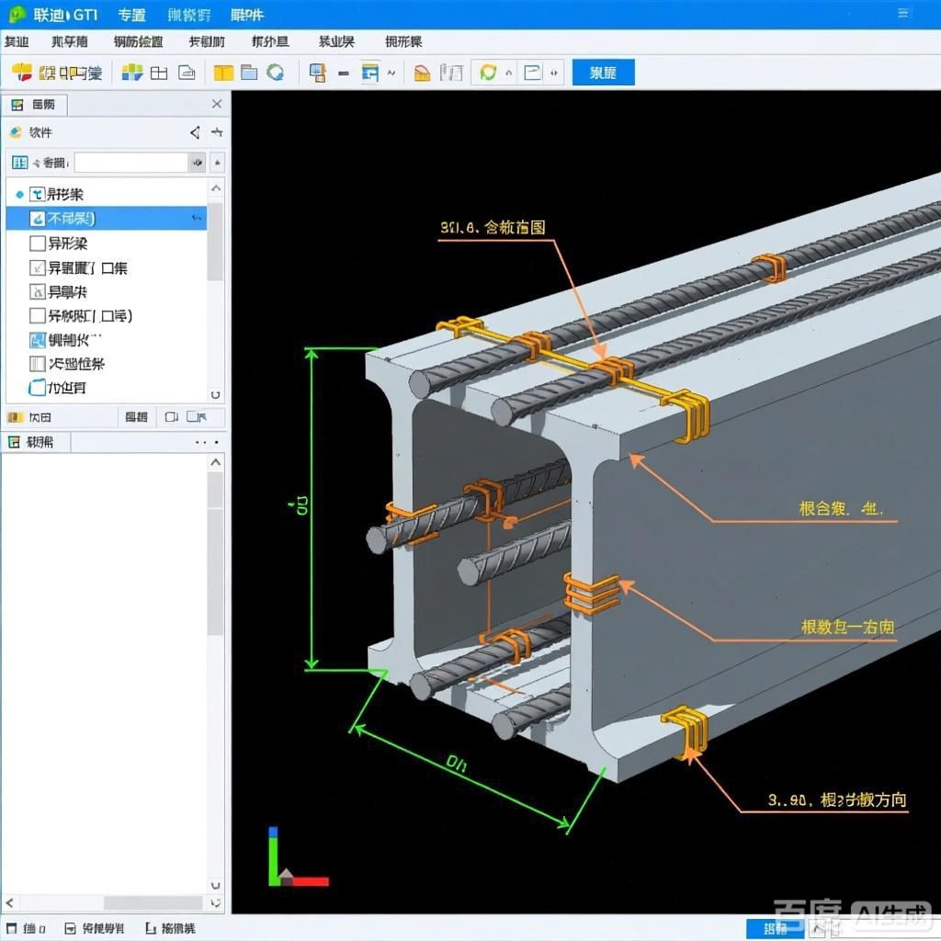This screenshot has width=941, height=941.
Task: Click the circular refresh icon beside folder icon
Action: pyautogui.click(x=275, y=73)
